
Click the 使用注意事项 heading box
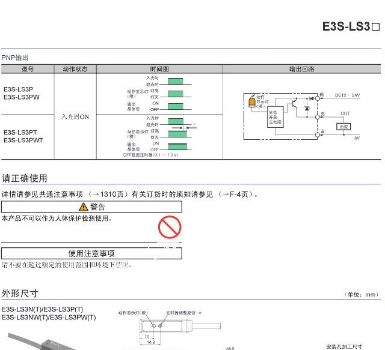click(91, 253)
